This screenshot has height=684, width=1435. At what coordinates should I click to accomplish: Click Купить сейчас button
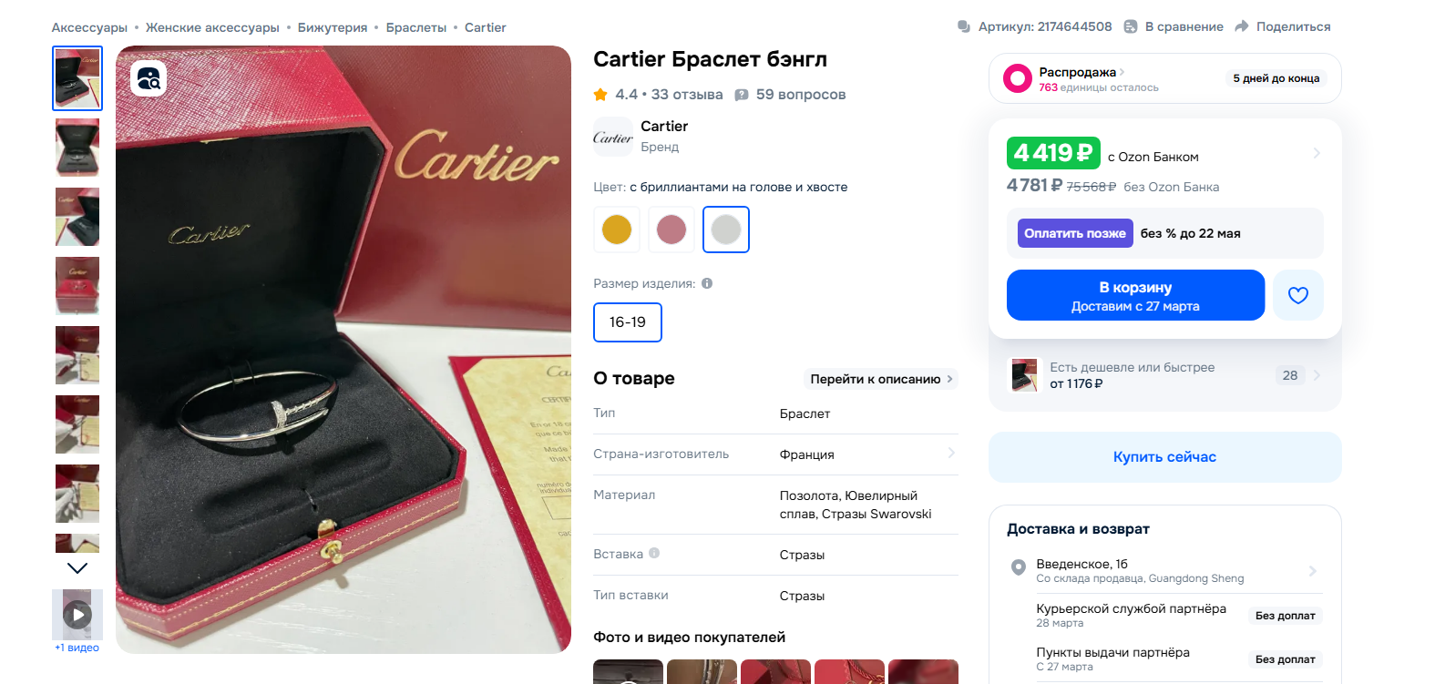1164,457
